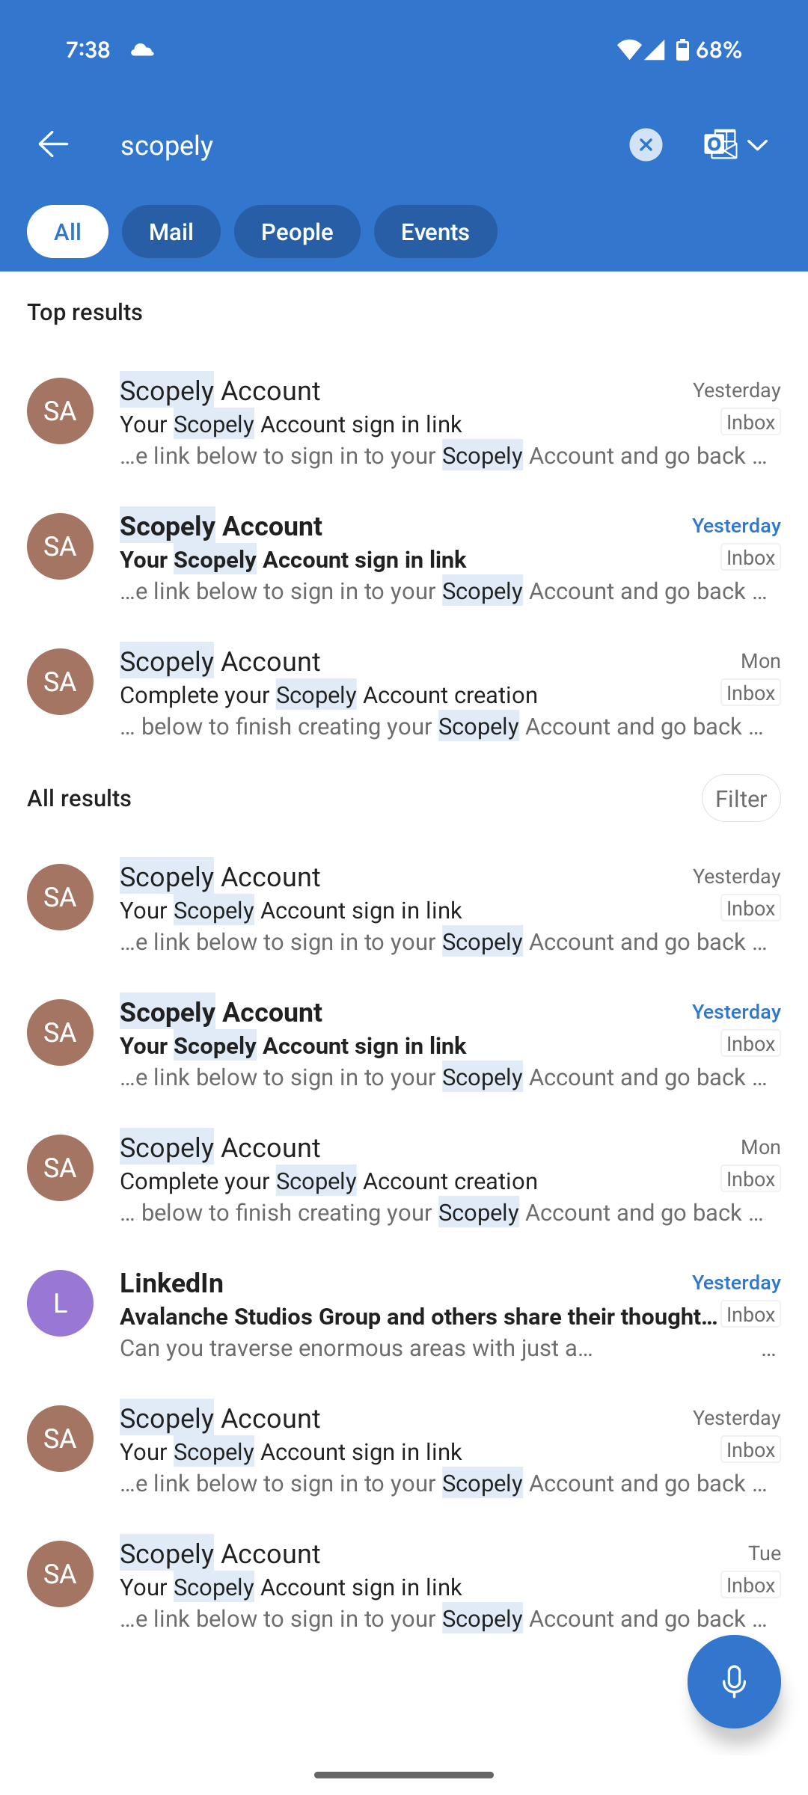808x1795 pixels.
Task: Tap the cloud icon in status bar
Action: [142, 50]
